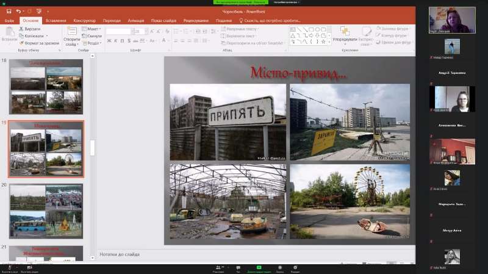This screenshot has height=274, width=488.
Task: Toggle bold (Ж) text formatting
Action: coord(108,40)
